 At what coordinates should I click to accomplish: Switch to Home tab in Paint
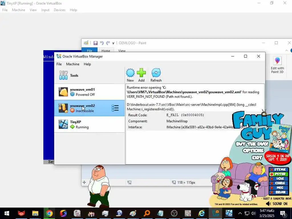coord(106,50)
